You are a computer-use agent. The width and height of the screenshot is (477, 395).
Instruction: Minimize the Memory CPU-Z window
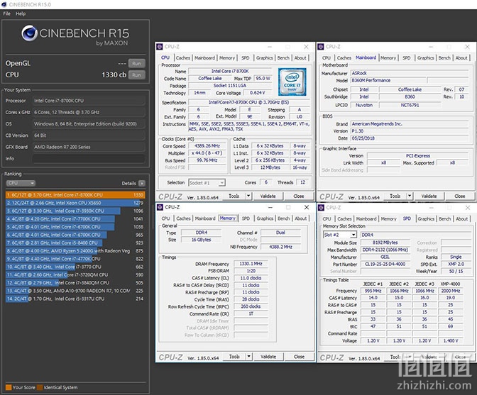(270, 207)
